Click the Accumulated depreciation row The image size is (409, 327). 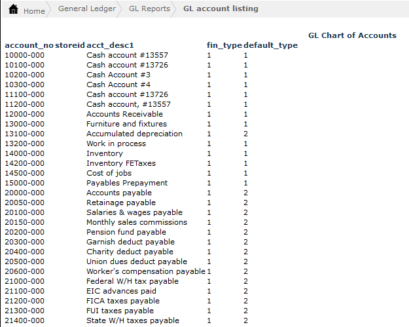coord(134,134)
